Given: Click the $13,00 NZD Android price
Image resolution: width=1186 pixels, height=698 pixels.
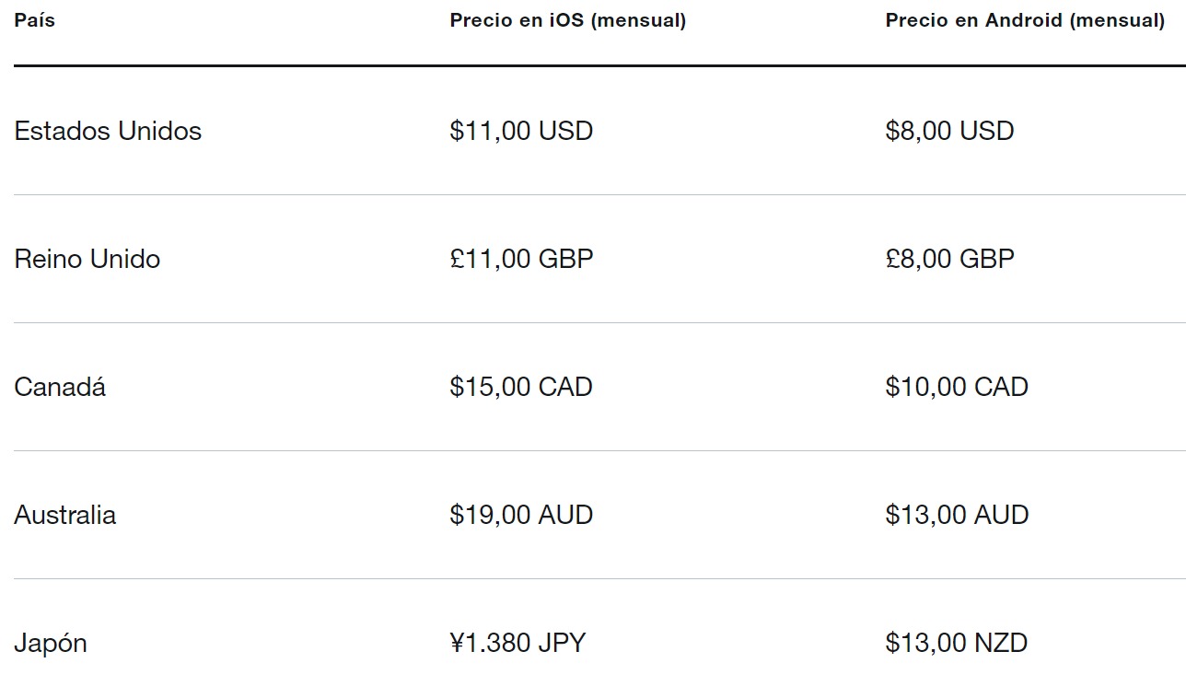Looking at the screenshot, I should coord(956,643).
